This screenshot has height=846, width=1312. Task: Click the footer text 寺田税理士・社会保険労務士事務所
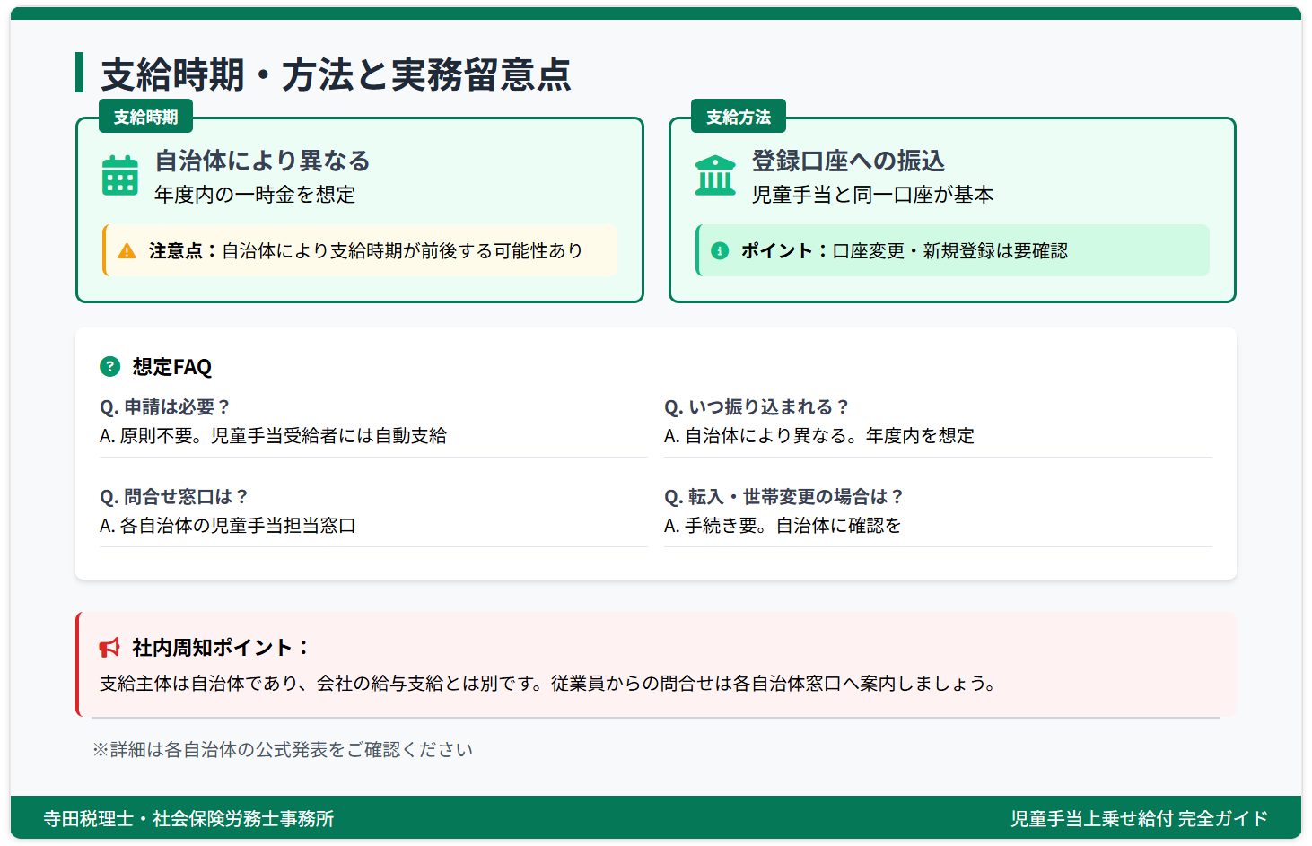point(188,818)
